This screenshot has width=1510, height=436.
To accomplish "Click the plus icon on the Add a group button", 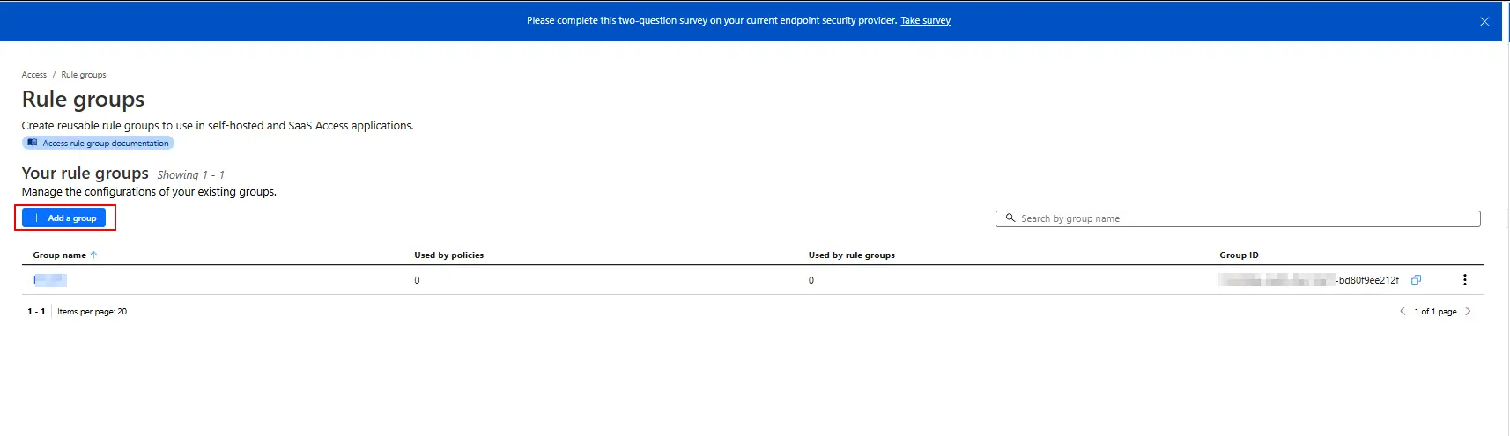I will coord(36,218).
